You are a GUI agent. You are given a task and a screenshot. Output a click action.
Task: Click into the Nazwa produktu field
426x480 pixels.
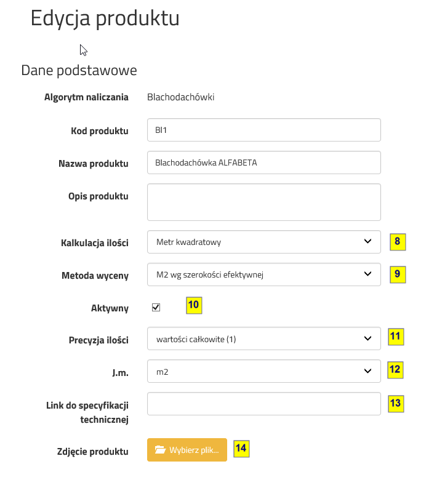[263, 163]
